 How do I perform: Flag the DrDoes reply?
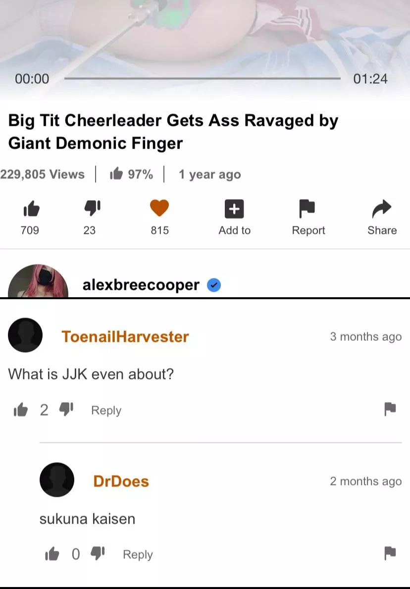click(390, 553)
